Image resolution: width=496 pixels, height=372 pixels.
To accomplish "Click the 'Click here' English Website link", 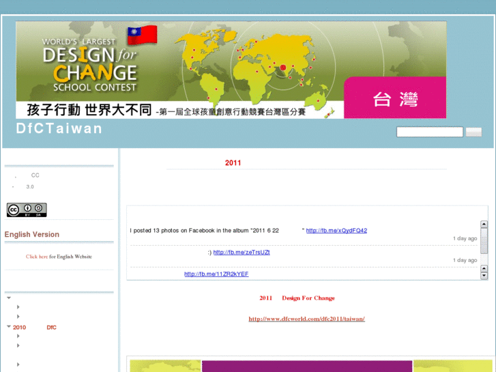I will tap(37, 257).
